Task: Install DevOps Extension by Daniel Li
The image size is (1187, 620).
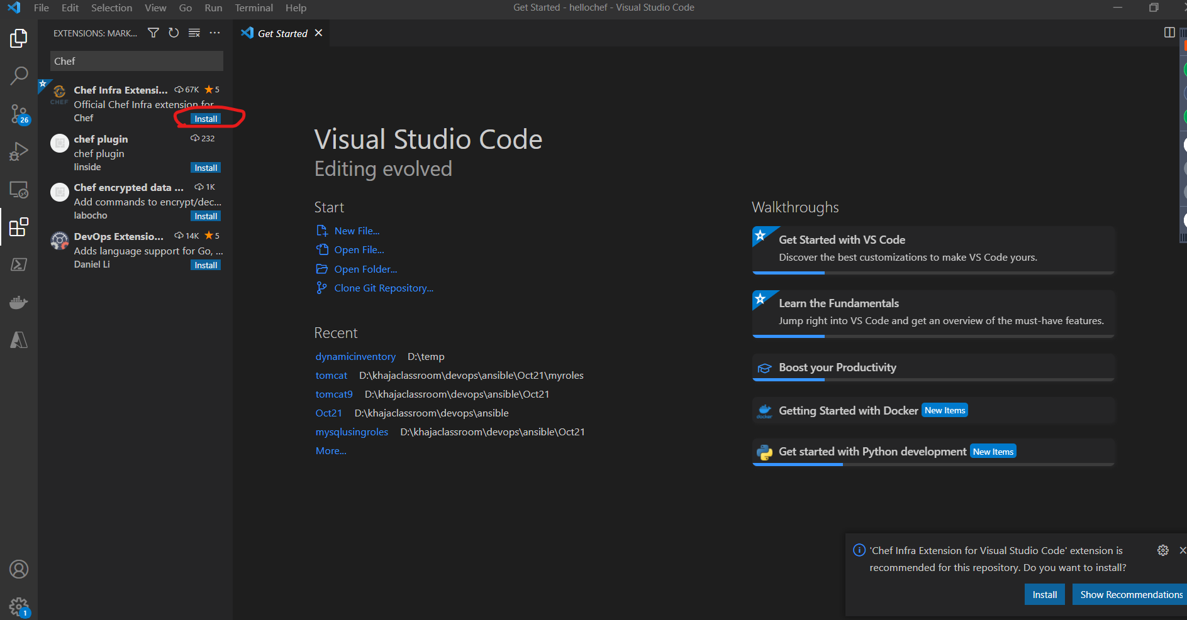Action: click(206, 265)
